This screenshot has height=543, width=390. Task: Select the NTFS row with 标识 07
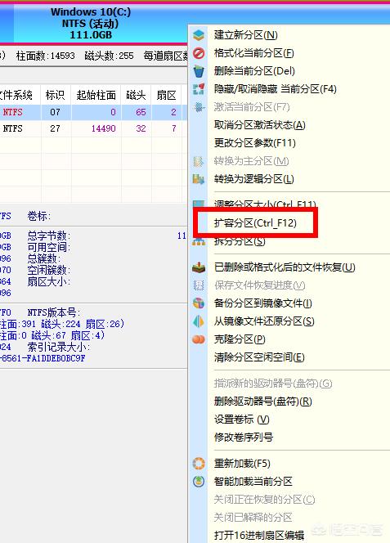[x=93, y=112]
